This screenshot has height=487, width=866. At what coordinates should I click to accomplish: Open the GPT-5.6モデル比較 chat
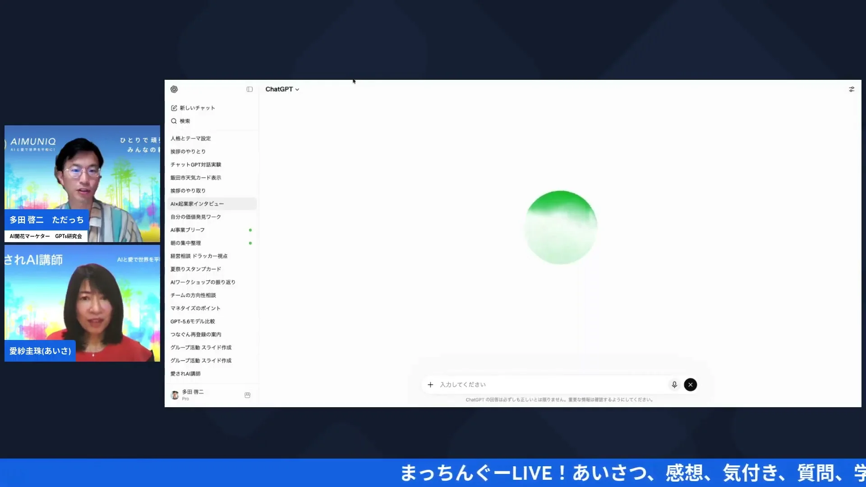212,322
